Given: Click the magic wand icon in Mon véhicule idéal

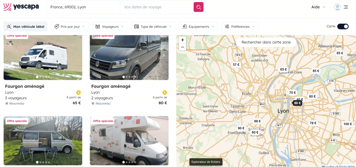Looking at the screenshot, I should click(9, 26).
